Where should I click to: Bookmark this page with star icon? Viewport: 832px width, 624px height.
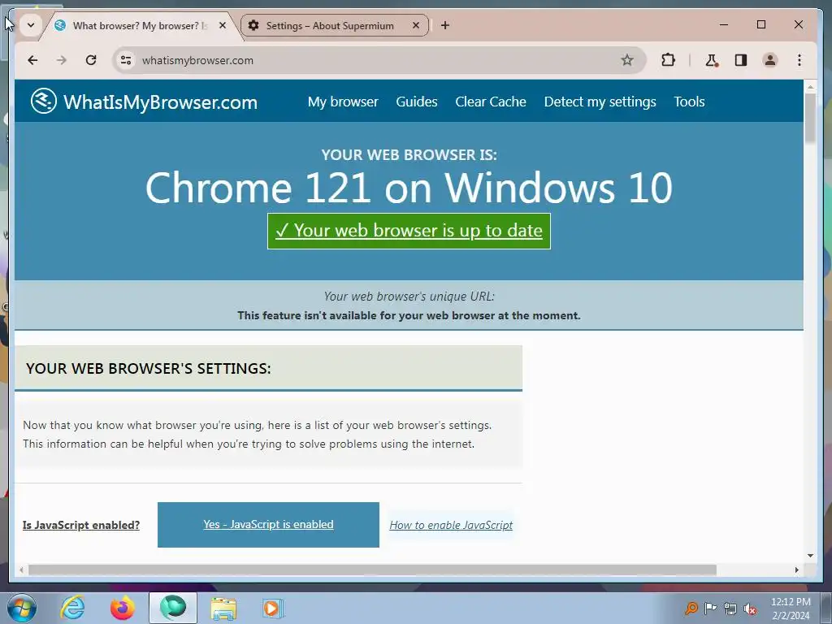pos(627,60)
